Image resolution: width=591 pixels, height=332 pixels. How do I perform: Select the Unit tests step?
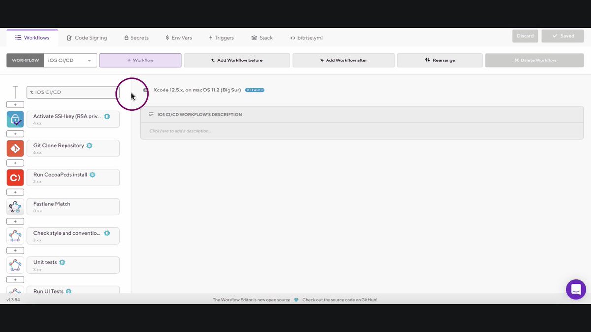pos(73,265)
